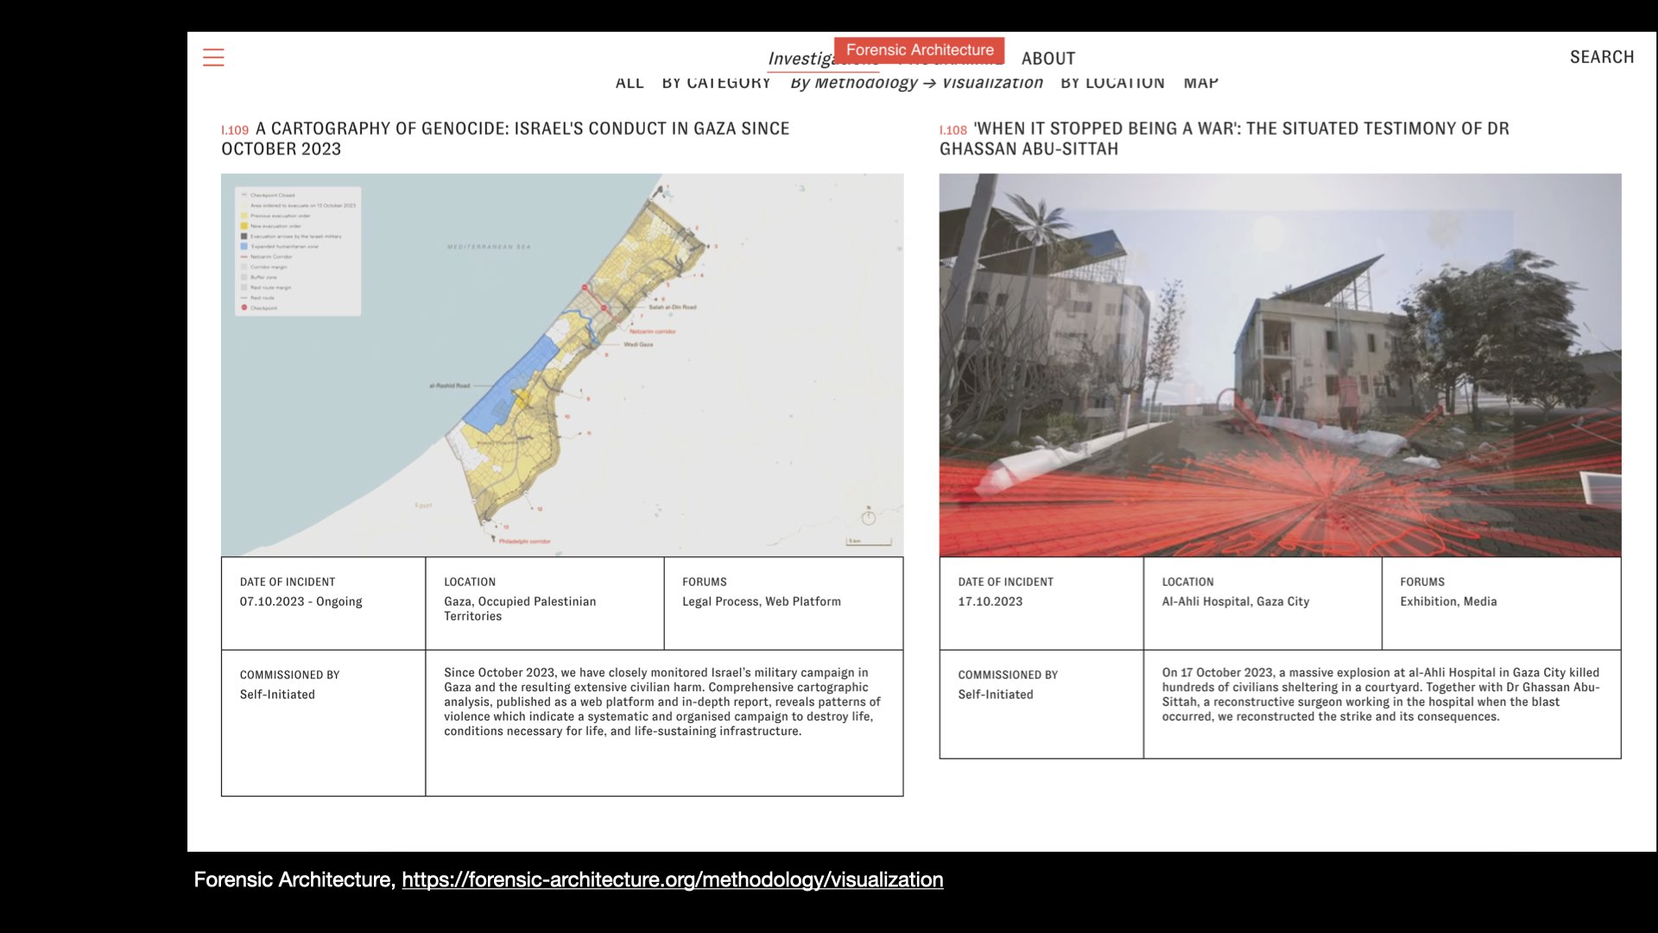
Task: Click the al-Ahli Hospital reconstruction thumbnail
Action: pos(1280,365)
